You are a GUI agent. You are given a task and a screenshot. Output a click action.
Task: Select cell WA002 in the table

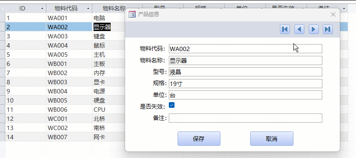[69, 27]
